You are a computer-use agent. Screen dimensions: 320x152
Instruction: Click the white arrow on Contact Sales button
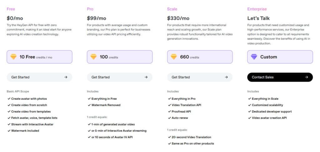point(306,77)
